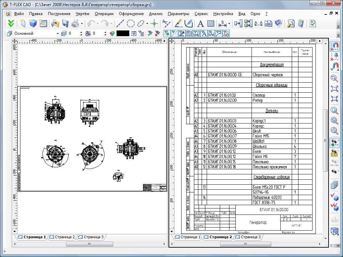The height and width of the screenshot is (257, 343).
Task: Toggle the shapes selector filter
Action: (226, 33)
